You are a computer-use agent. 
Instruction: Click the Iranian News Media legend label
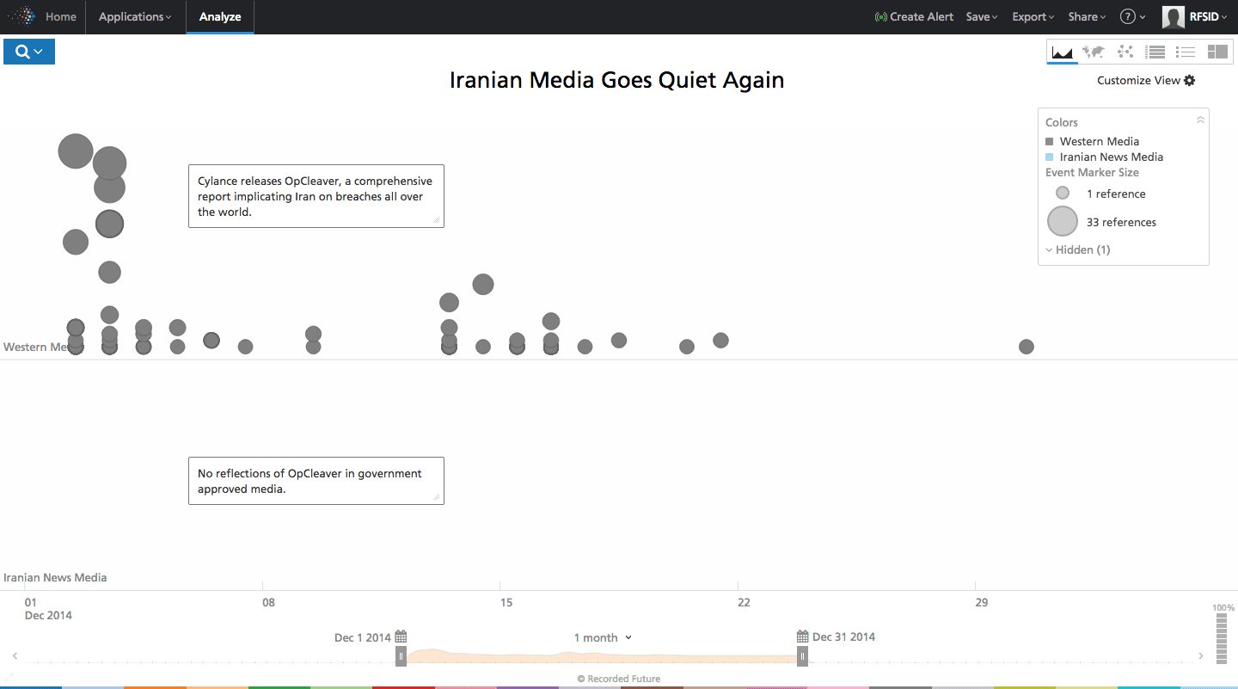click(x=1112, y=157)
